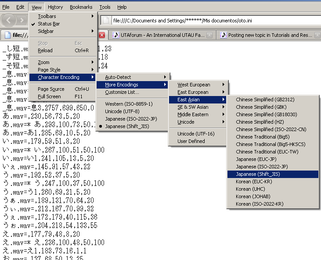The height and width of the screenshot is (260, 321).
Task: Click the music note icon on Posting new topic tab
Action: [x=223, y=35]
